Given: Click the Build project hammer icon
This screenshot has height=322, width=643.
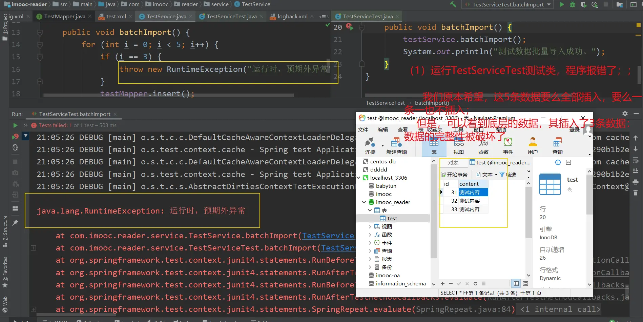Looking at the screenshot, I should [x=453, y=5].
